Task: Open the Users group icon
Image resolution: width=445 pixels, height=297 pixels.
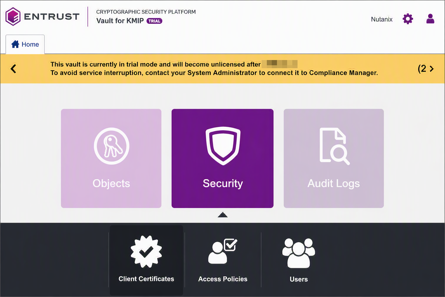Action: [299, 253]
